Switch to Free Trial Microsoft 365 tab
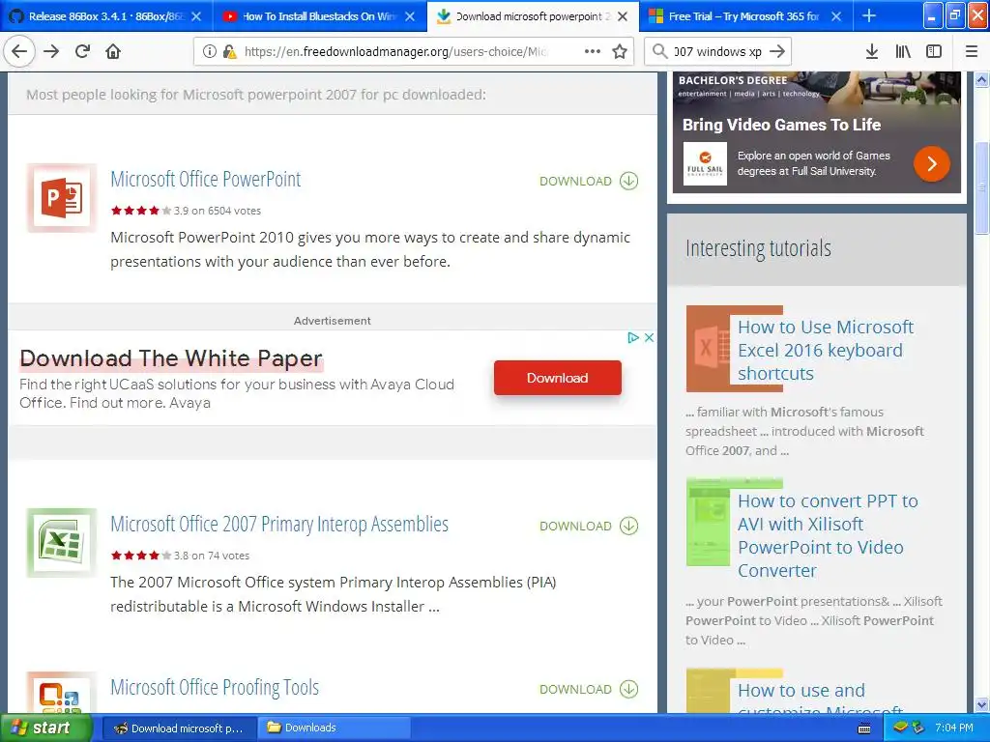The width and height of the screenshot is (990, 742). tap(746, 16)
